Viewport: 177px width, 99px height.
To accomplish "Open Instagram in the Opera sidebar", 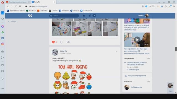I will point(2,44).
